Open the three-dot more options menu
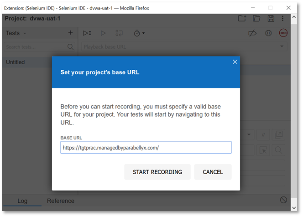Screen dimensions: 303x217 click(x=283, y=18)
